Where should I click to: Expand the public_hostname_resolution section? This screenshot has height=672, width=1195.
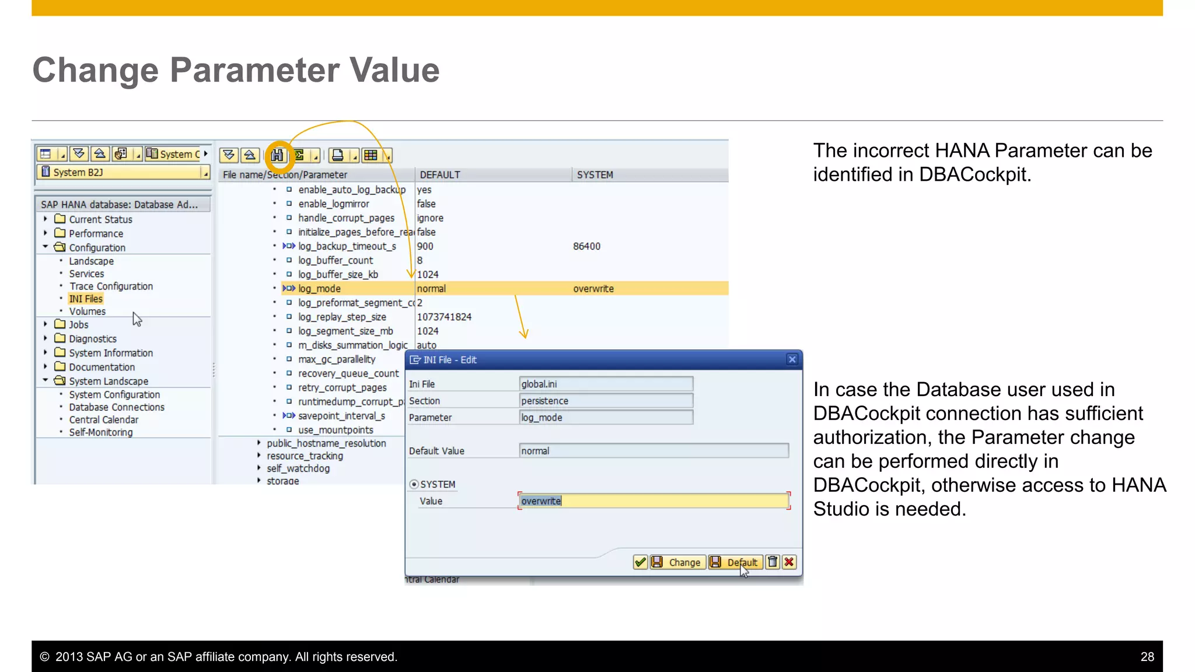coord(259,443)
